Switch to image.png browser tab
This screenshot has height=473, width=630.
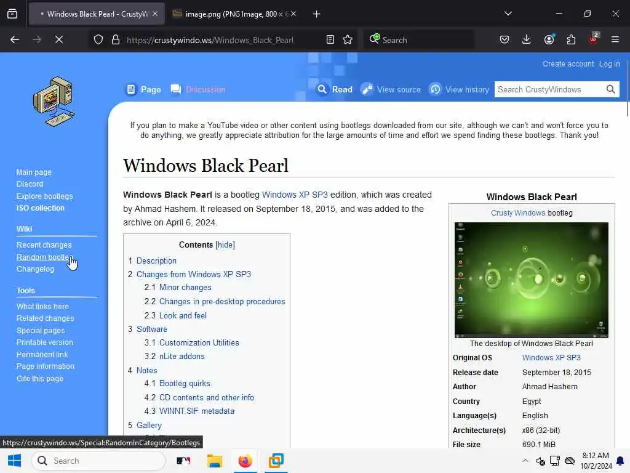tap(236, 14)
